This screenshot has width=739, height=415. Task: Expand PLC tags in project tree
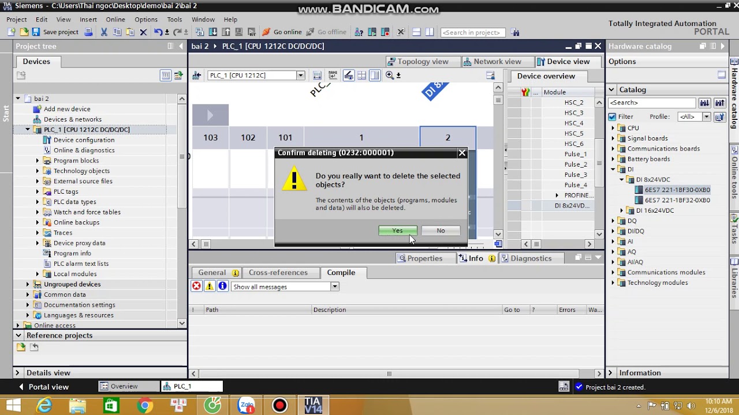38,191
